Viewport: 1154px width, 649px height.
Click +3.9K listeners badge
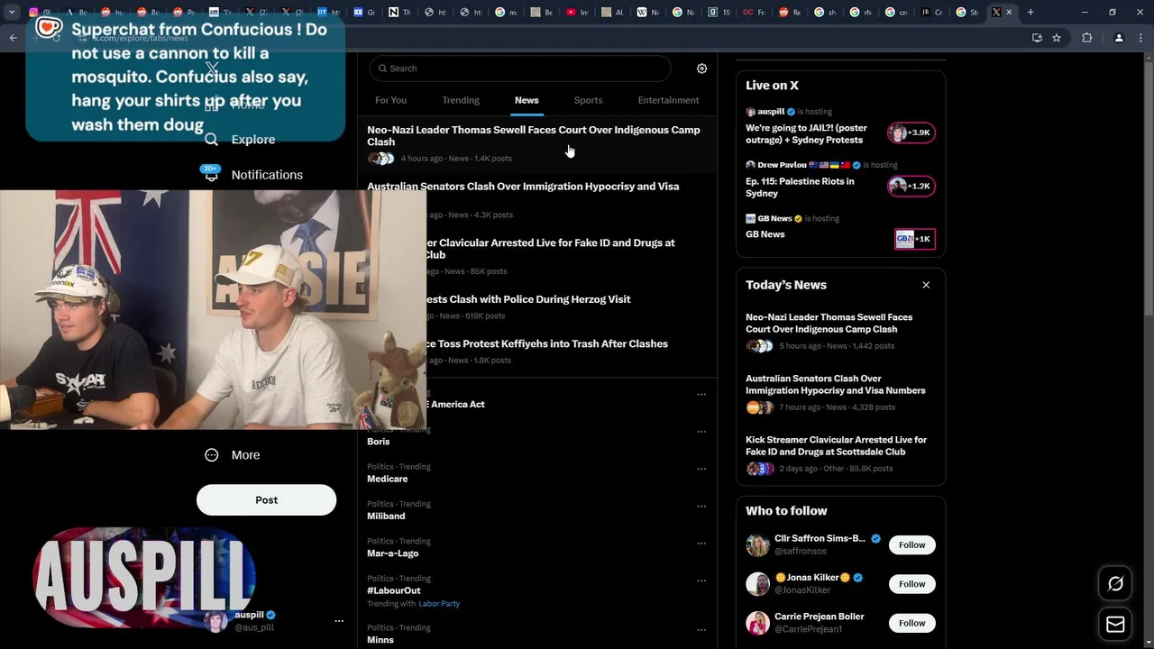tap(911, 133)
